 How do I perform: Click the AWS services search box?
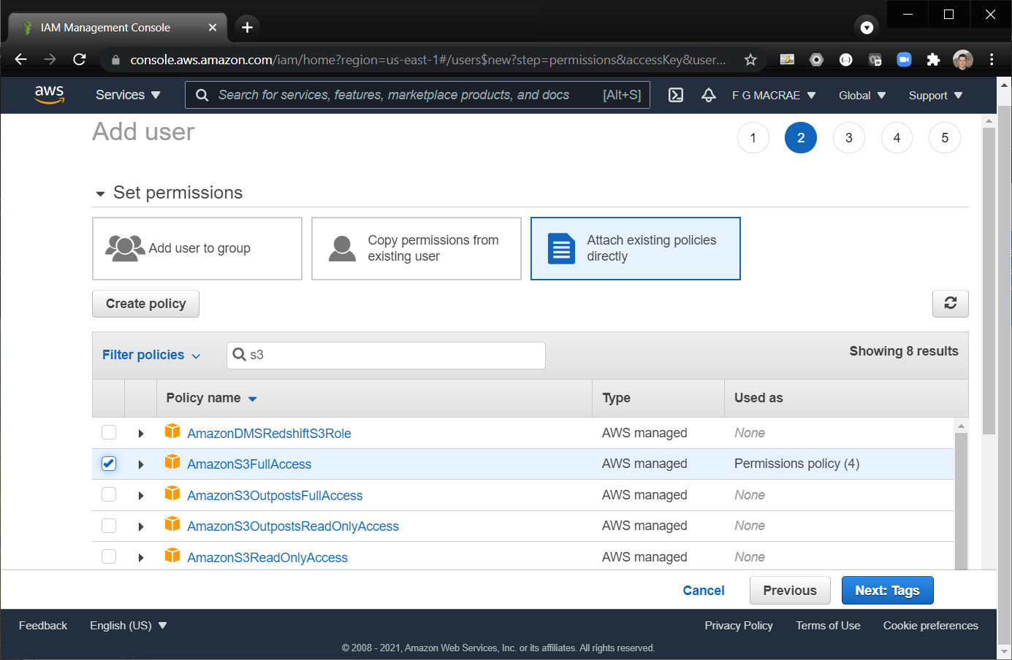[x=417, y=95]
